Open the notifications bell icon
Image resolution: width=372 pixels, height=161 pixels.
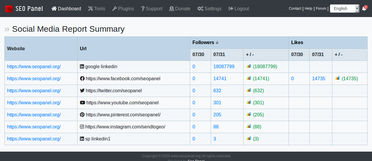coord(364,9)
